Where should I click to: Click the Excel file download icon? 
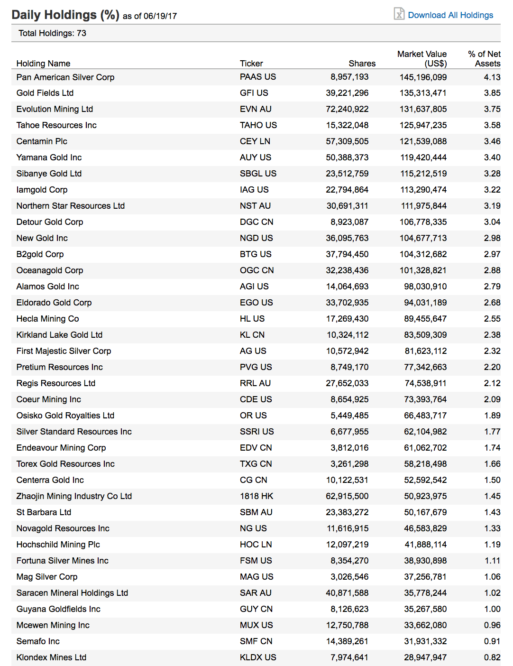pyautogui.click(x=399, y=14)
